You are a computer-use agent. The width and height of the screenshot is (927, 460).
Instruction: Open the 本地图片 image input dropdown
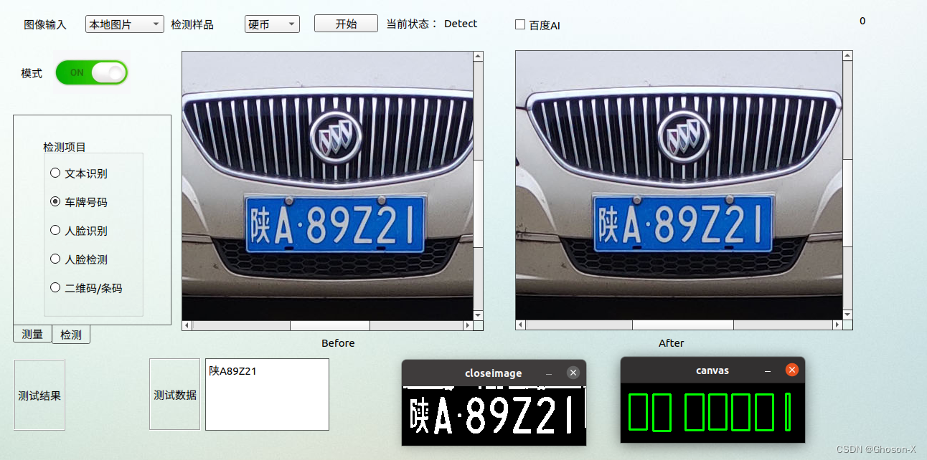125,24
